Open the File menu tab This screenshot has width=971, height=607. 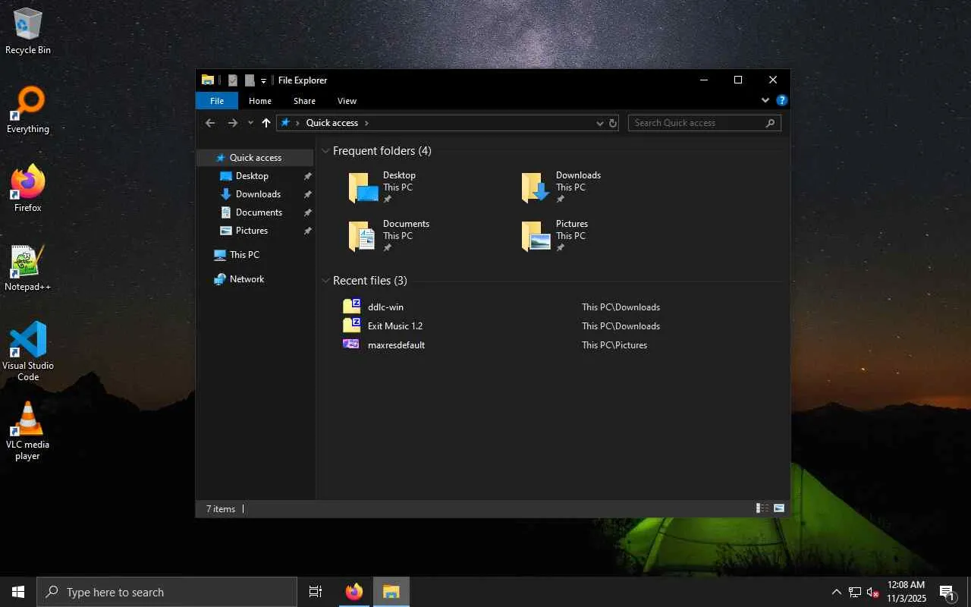[217, 101]
